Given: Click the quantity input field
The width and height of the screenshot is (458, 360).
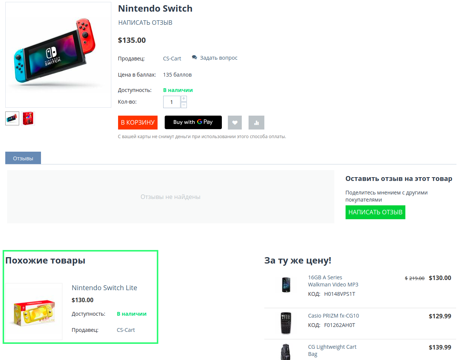Looking at the screenshot, I should (x=172, y=102).
